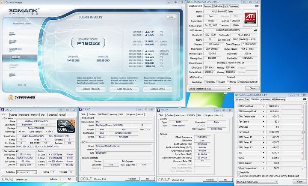Enable the OpenCL checkbox in GPU-Z
Image resolution: width=308 pixels, height=186 pixels.
(x=205, y=82)
